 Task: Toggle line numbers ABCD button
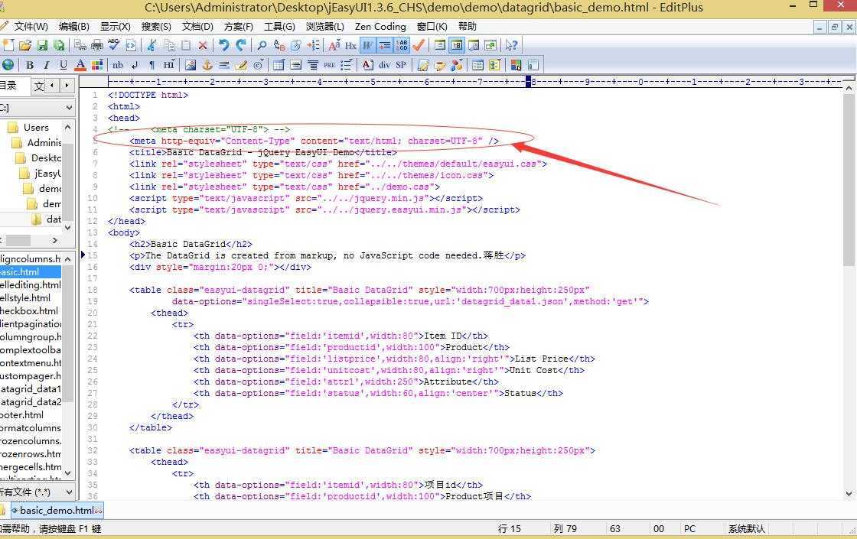pyautogui.click(x=402, y=45)
